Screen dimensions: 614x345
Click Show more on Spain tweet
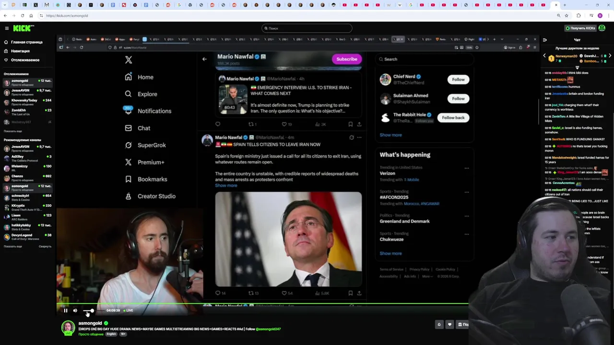pos(226,185)
